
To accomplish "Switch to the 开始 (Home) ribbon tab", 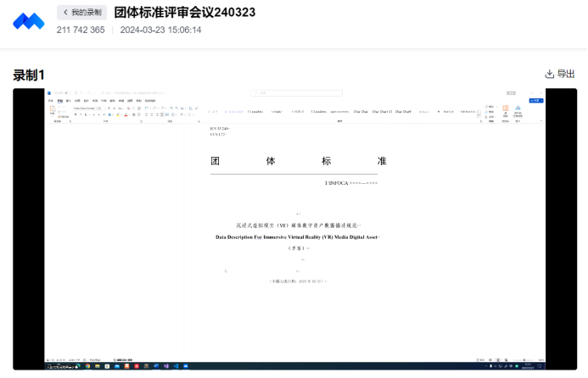I will point(59,100).
